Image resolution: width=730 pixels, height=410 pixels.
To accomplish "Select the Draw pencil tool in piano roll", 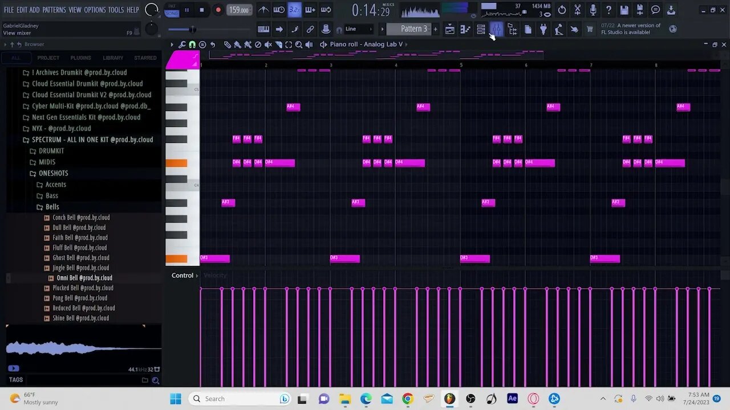I will tap(228, 44).
